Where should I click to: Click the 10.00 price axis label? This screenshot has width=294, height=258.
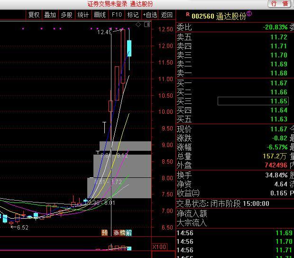(166, 112)
